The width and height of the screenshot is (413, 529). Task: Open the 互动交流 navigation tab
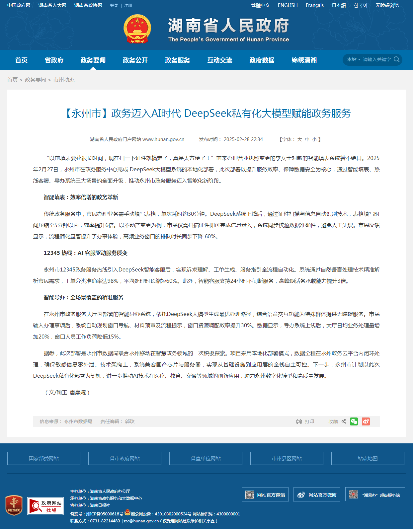pyautogui.click(x=220, y=60)
